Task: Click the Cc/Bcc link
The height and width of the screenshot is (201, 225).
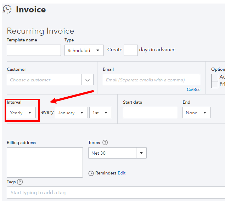Action: tap(193, 90)
